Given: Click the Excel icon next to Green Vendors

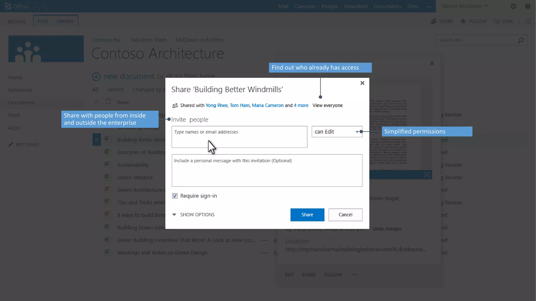Looking at the screenshot, I should 107,177.
